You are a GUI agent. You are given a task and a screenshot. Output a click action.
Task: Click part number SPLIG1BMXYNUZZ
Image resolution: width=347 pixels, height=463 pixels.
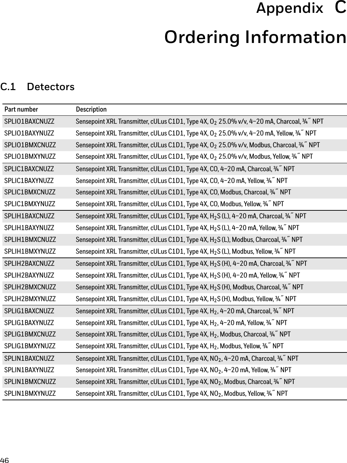[x=30, y=346]
